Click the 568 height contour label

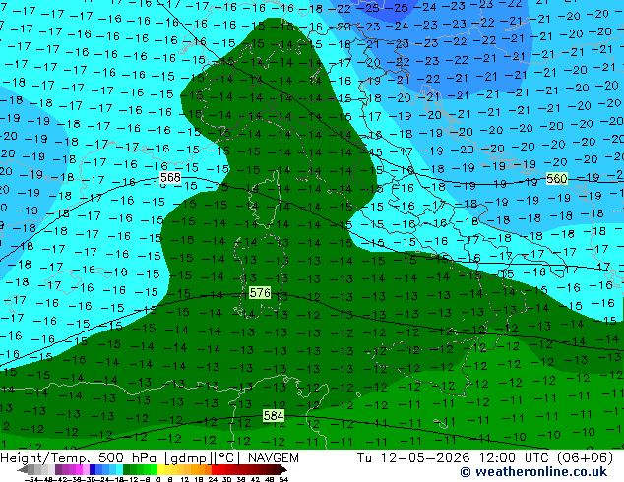[170, 177]
